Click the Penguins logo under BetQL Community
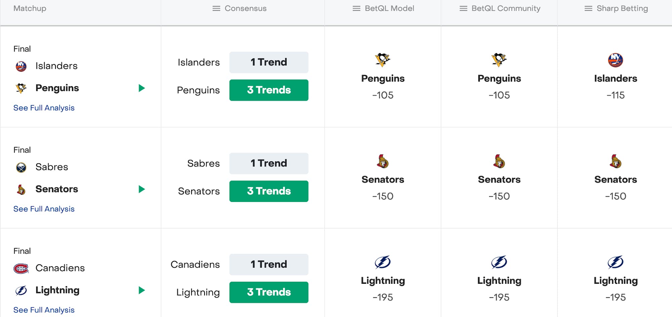 point(499,60)
